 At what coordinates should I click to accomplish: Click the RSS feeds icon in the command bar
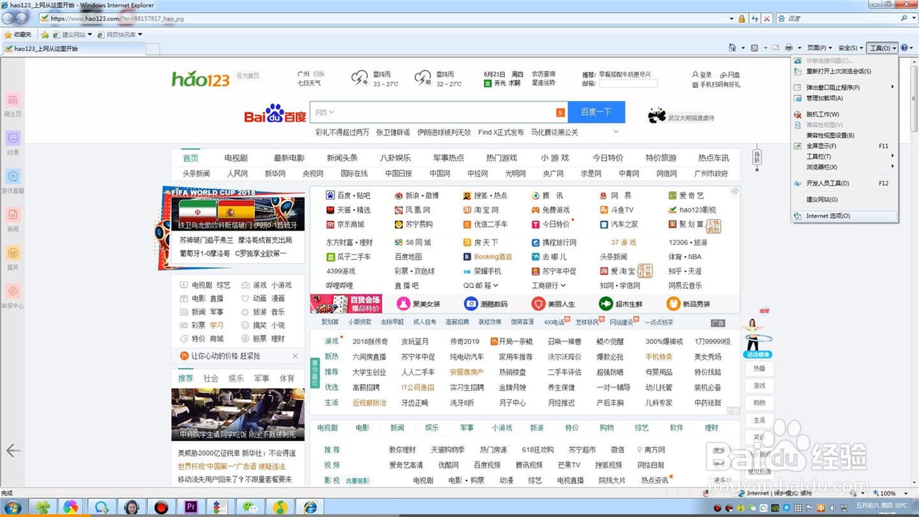point(754,48)
